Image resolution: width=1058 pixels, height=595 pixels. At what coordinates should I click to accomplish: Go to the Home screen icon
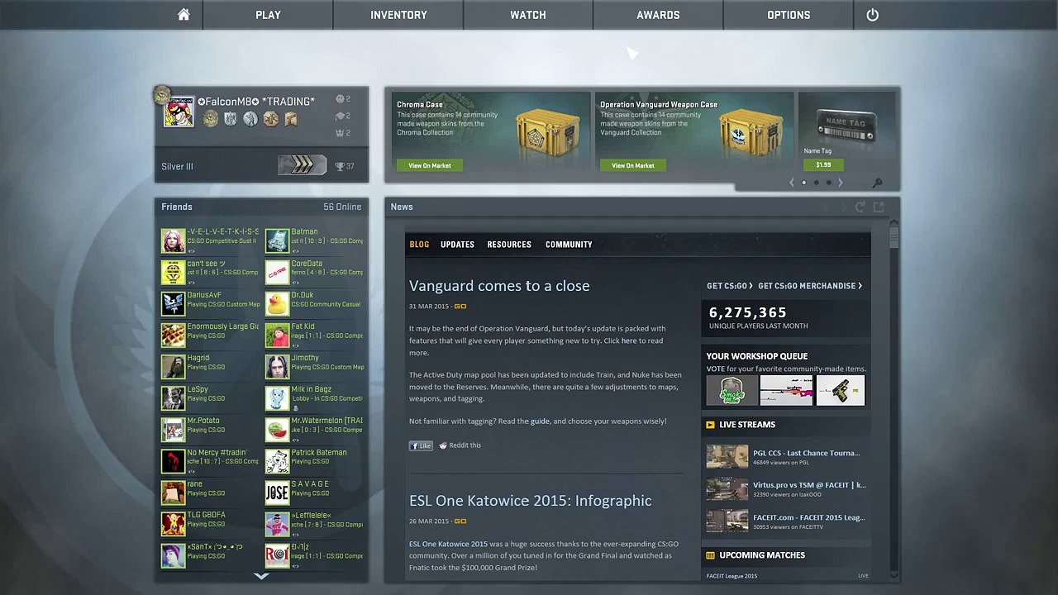[x=183, y=15]
